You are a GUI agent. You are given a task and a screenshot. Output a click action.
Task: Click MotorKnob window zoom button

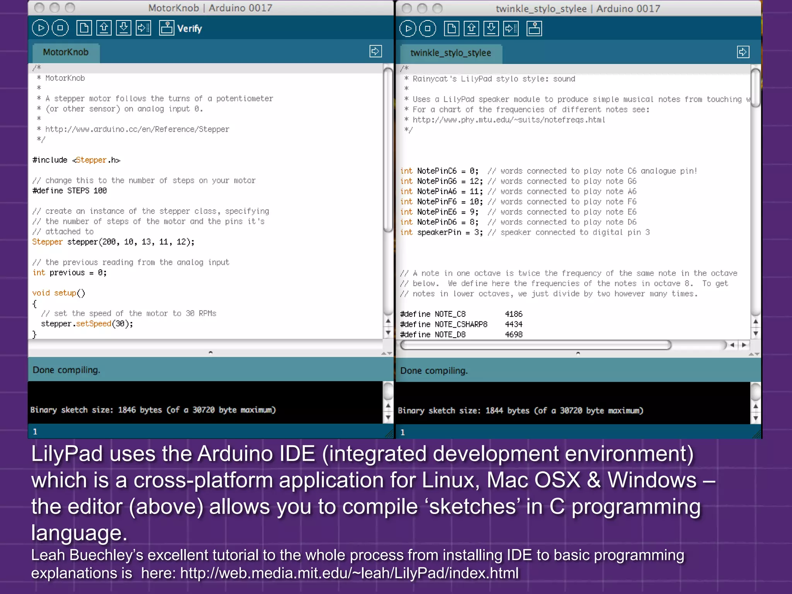70,7
